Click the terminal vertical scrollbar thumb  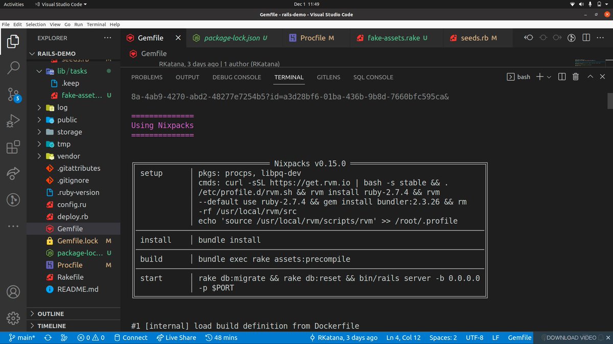609,101
